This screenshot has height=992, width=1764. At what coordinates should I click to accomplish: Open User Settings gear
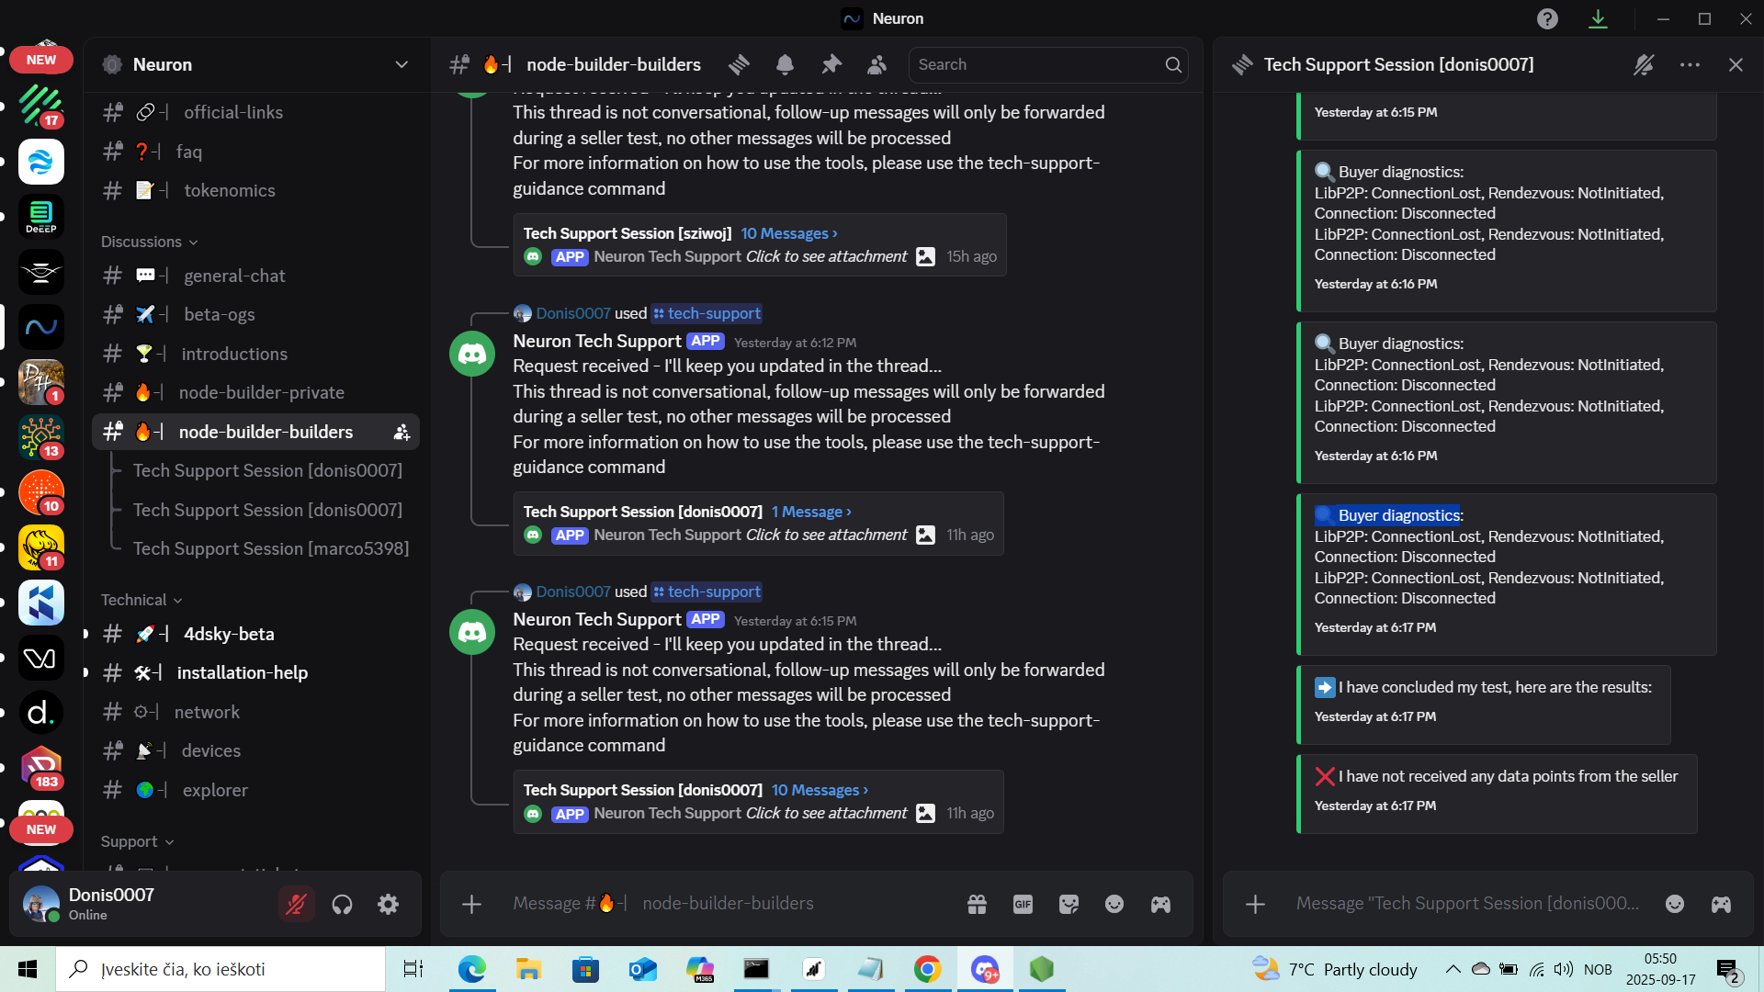[x=388, y=905]
